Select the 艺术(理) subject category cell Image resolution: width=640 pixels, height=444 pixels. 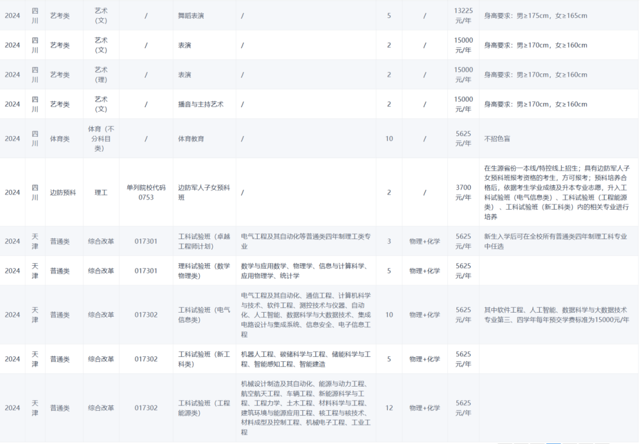click(x=101, y=75)
